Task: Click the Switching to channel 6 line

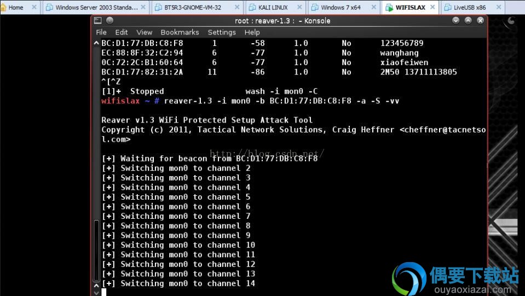Action: coord(176,207)
